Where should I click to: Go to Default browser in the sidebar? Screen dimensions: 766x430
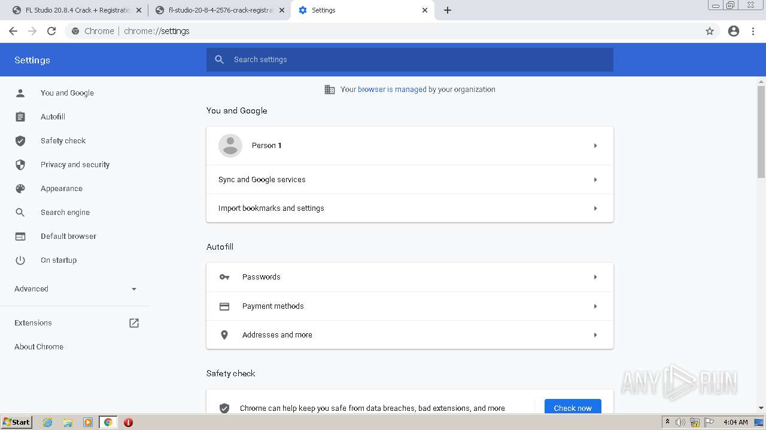point(68,236)
